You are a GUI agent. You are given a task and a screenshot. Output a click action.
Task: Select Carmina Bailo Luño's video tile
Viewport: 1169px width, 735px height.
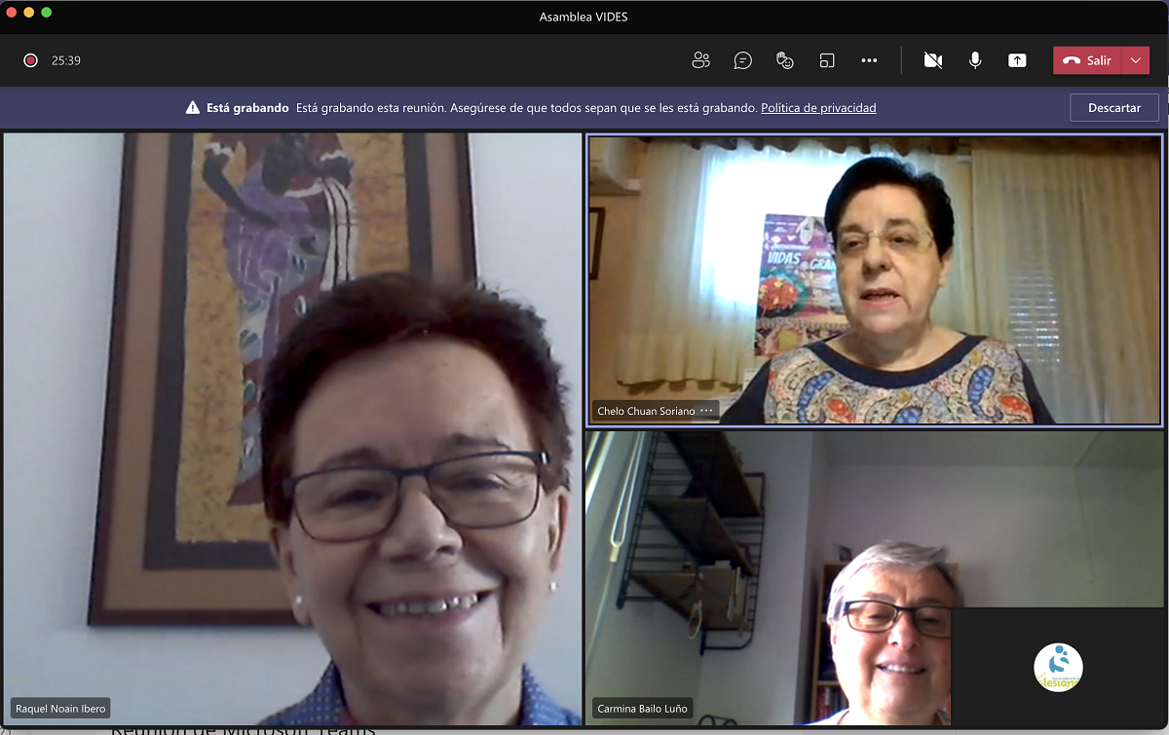pos(760,574)
